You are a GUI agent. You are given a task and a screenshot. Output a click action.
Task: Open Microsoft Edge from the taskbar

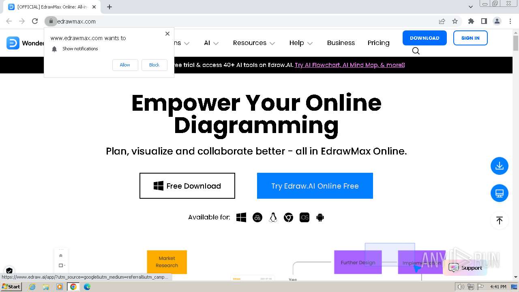(x=87, y=287)
